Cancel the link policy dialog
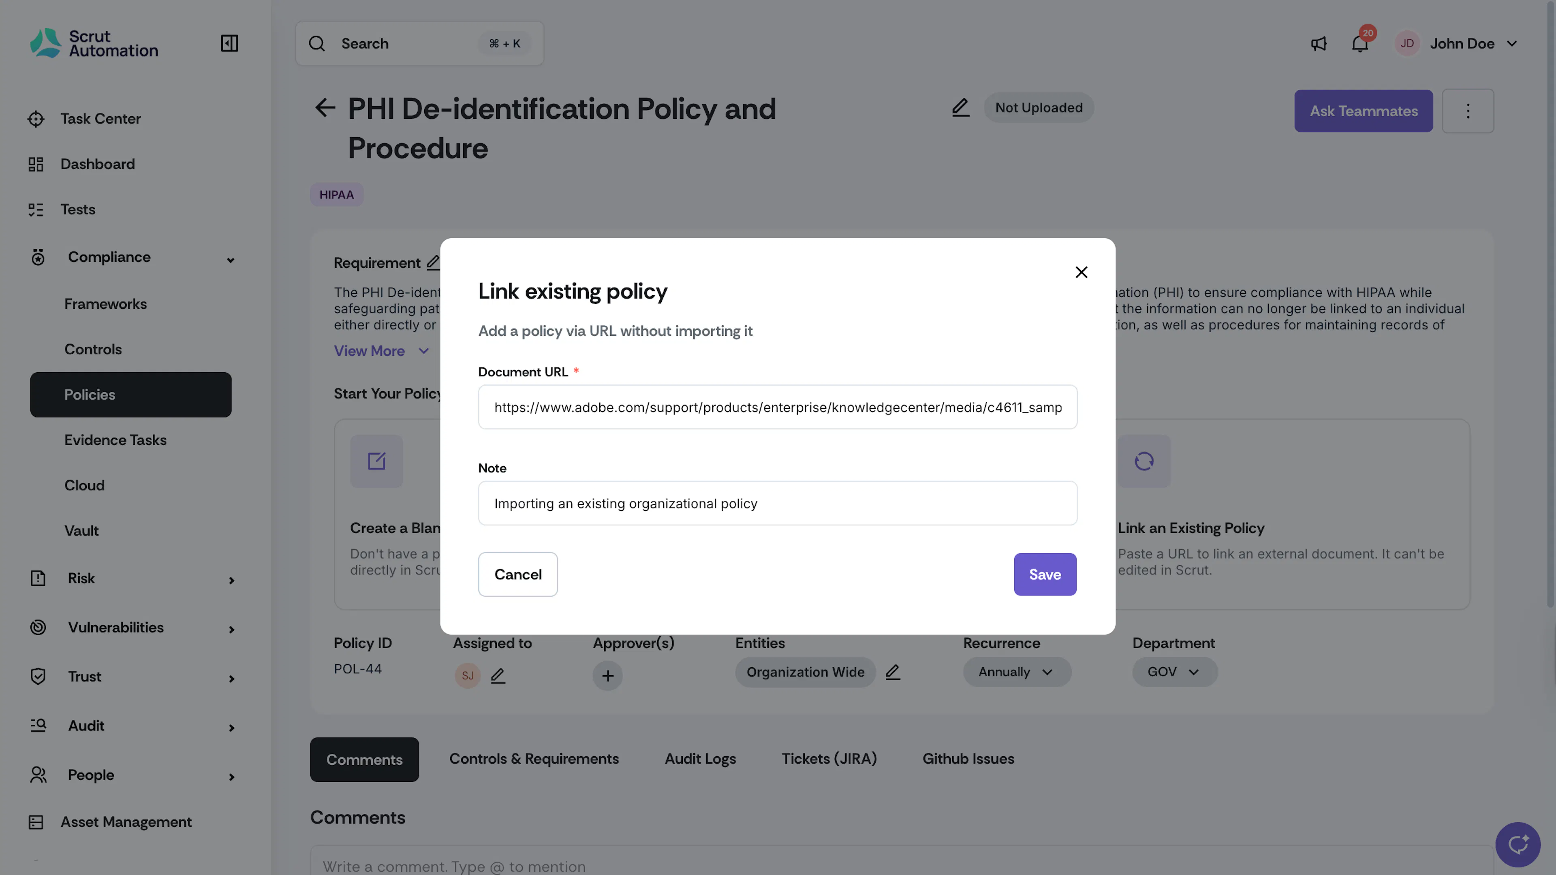The image size is (1556, 875). point(518,574)
